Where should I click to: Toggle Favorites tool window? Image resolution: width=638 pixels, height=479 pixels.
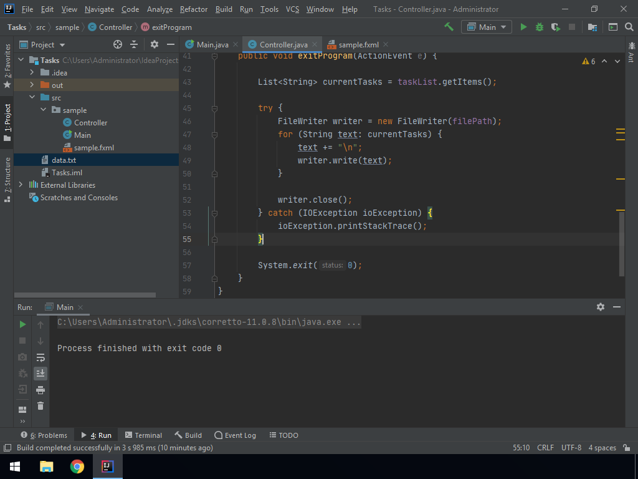7,66
